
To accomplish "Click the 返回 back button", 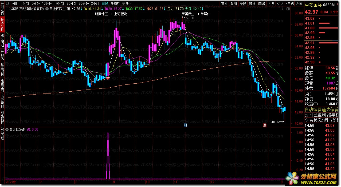I will click(x=299, y=3).
